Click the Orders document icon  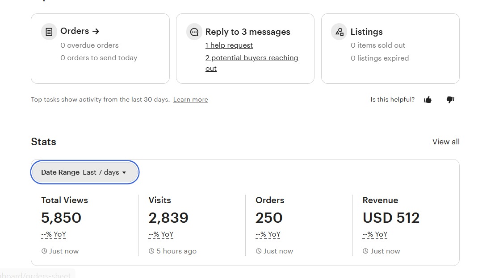(x=49, y=32)
